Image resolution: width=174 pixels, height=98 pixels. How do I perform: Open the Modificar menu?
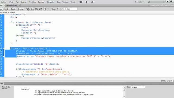point(32,2)
